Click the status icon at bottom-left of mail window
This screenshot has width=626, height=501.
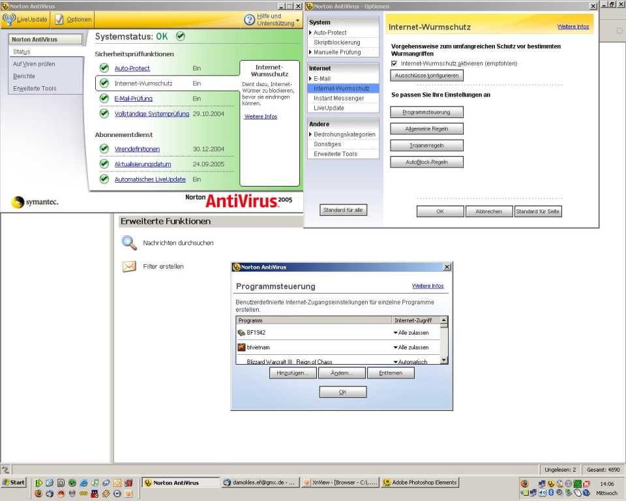click(5, 470)
